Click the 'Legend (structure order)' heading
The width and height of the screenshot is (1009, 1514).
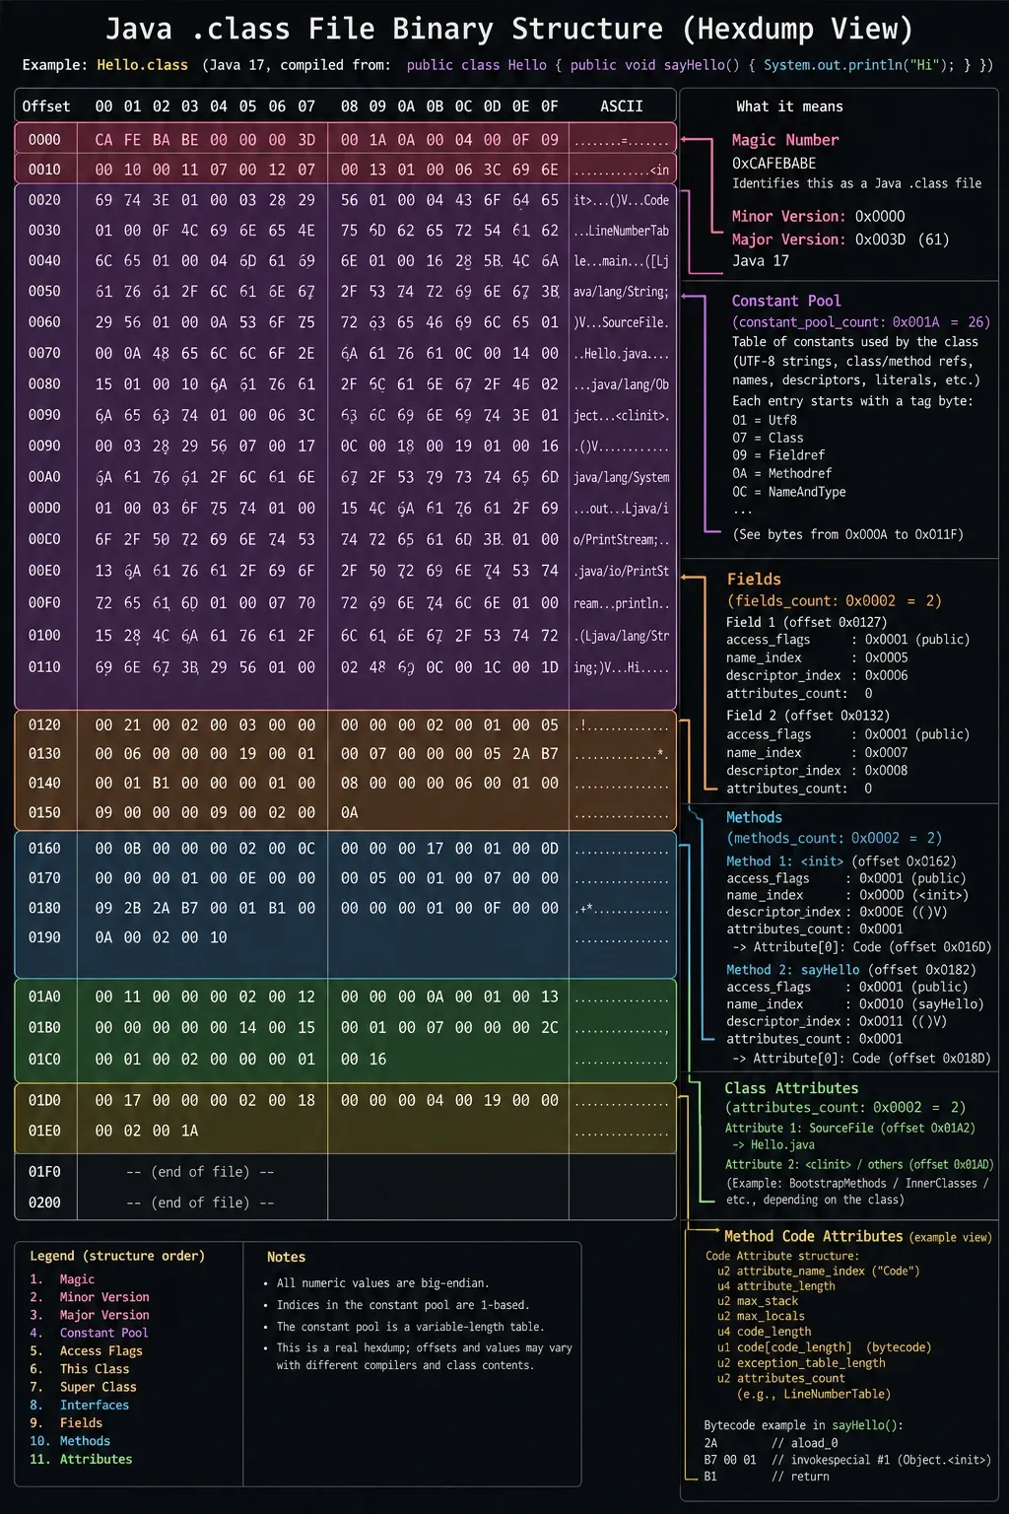point(117,1256)
